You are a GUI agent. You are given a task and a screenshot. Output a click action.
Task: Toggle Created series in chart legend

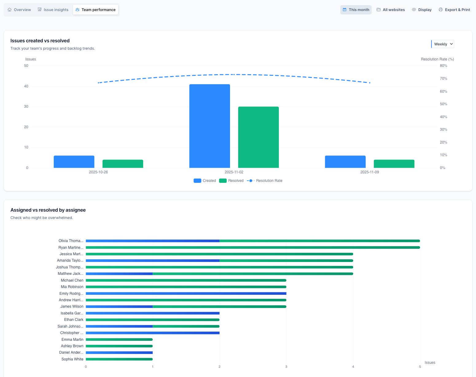205,181
